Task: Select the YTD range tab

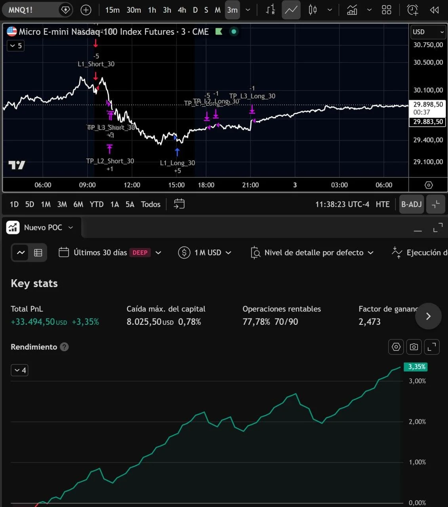Action: click(97, 204)
